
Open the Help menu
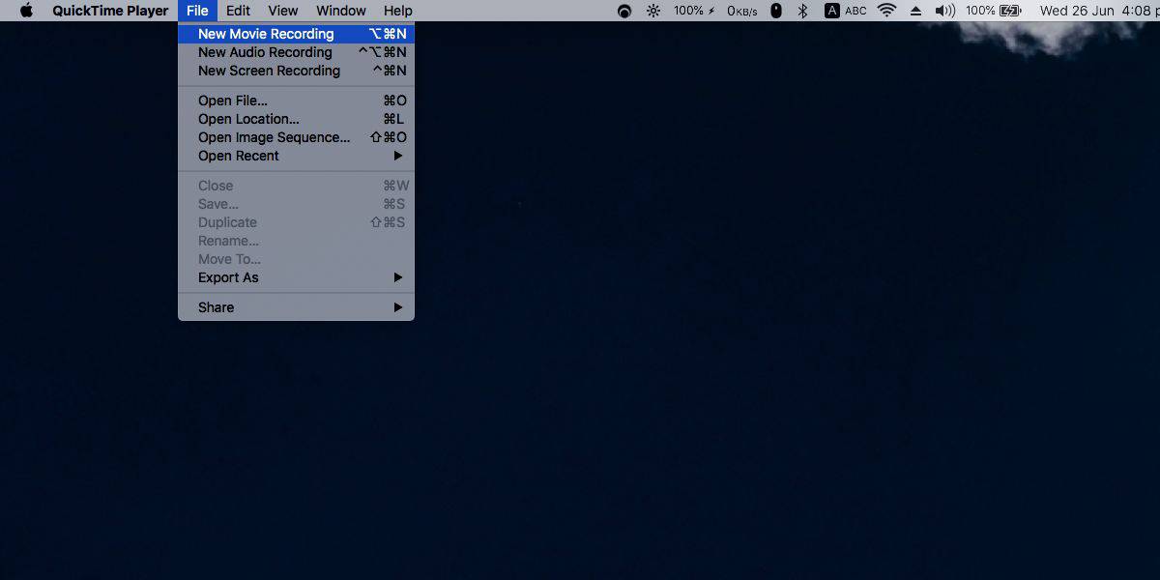point(398,11)
